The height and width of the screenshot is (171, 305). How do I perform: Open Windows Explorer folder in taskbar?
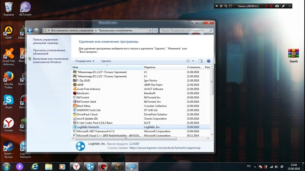(x=49, y=166)
